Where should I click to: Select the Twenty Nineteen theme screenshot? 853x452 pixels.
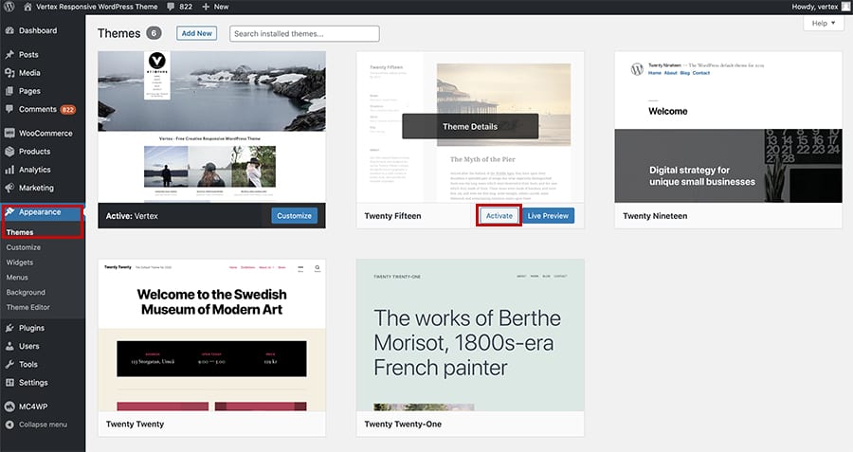(x=729, y=127)
